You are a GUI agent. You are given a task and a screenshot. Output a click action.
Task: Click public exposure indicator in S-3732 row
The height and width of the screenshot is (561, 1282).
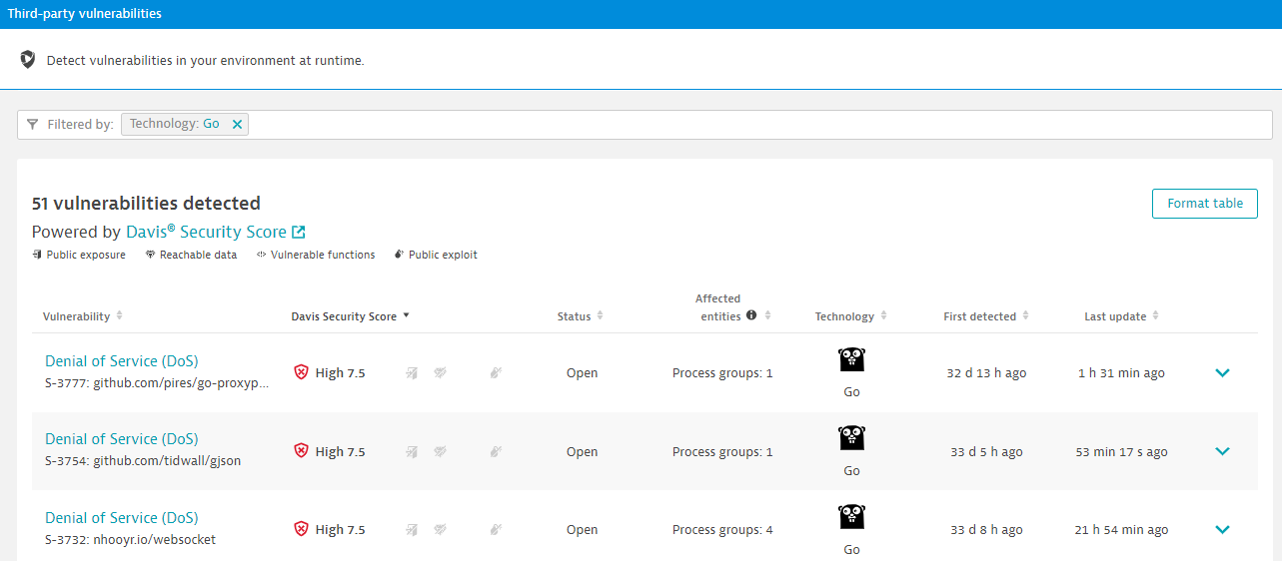point(411,530)
